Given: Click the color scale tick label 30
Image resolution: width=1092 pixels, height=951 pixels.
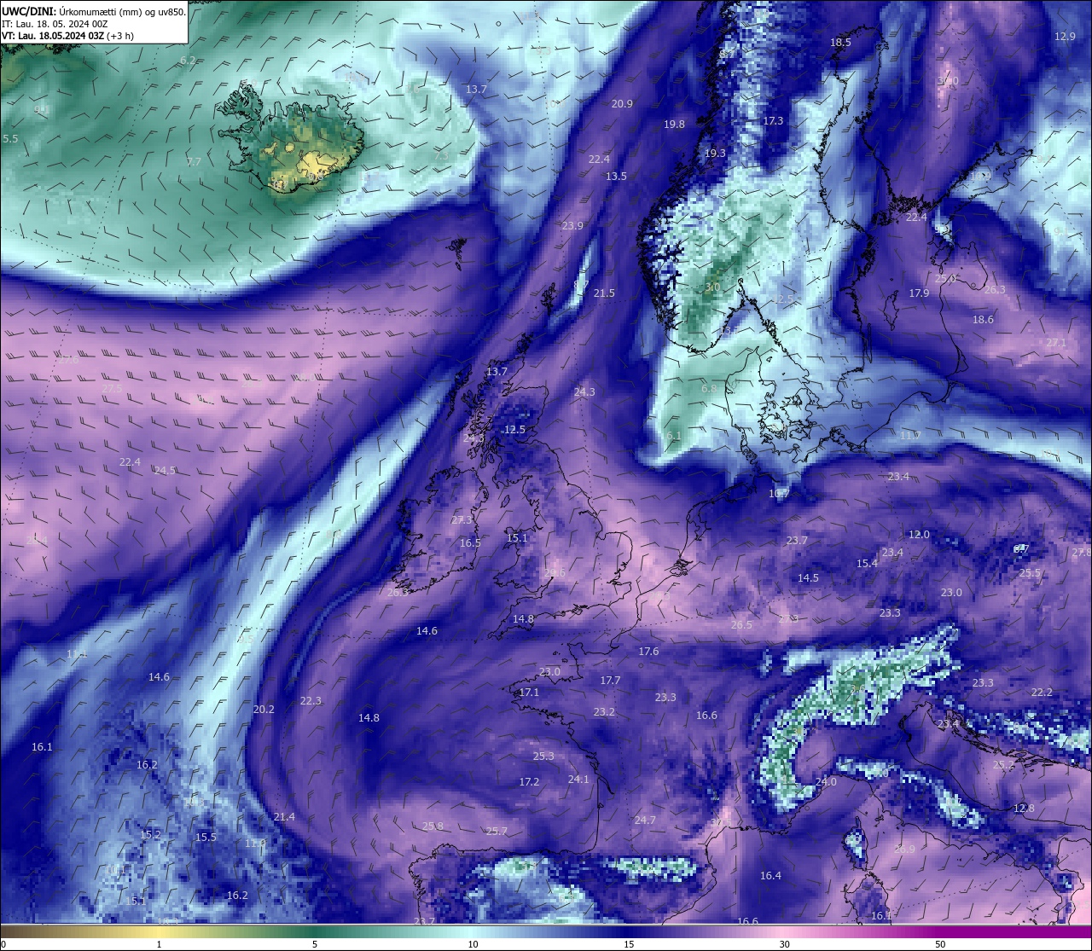Looking at the screenshot, I should tap(784, 944).
